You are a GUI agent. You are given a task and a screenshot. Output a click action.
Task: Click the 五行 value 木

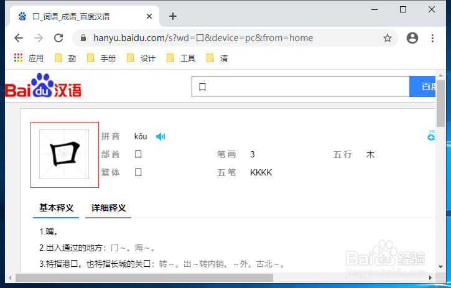(370, 154)
